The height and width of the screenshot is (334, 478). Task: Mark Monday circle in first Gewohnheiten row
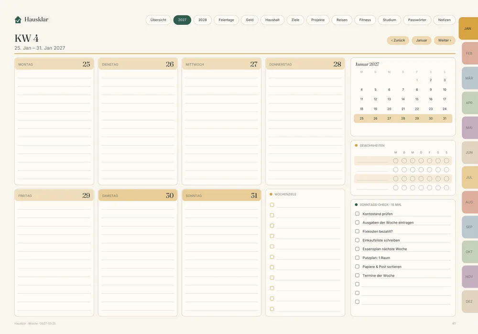(396, 161)
